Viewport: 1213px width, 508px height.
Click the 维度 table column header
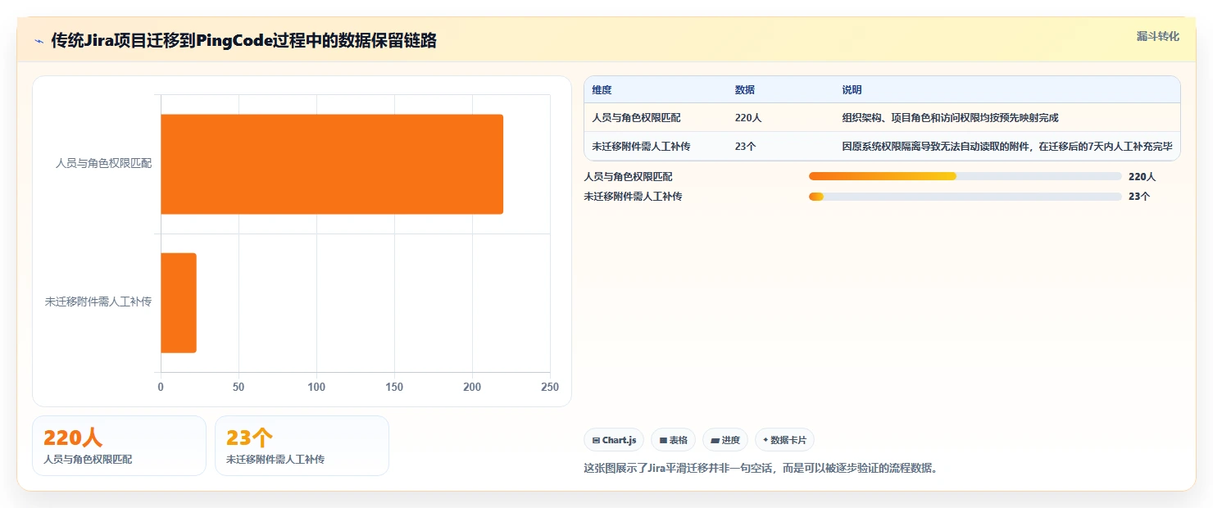coord(602,90)
